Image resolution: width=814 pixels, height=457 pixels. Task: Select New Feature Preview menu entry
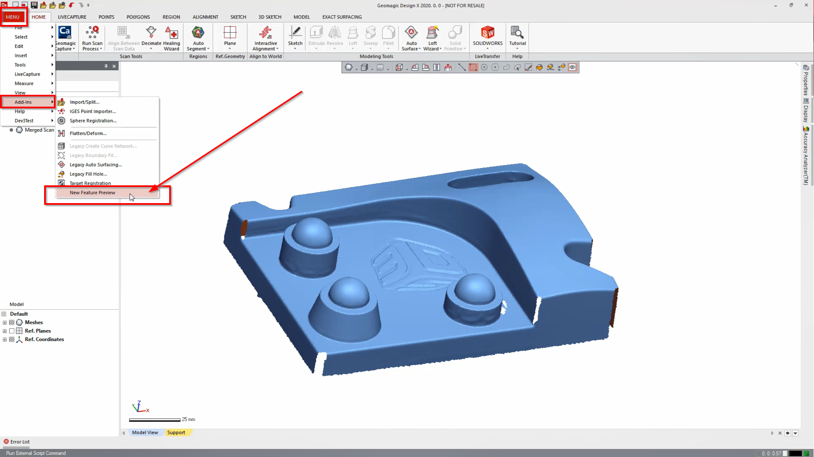(x=92, y=193)
